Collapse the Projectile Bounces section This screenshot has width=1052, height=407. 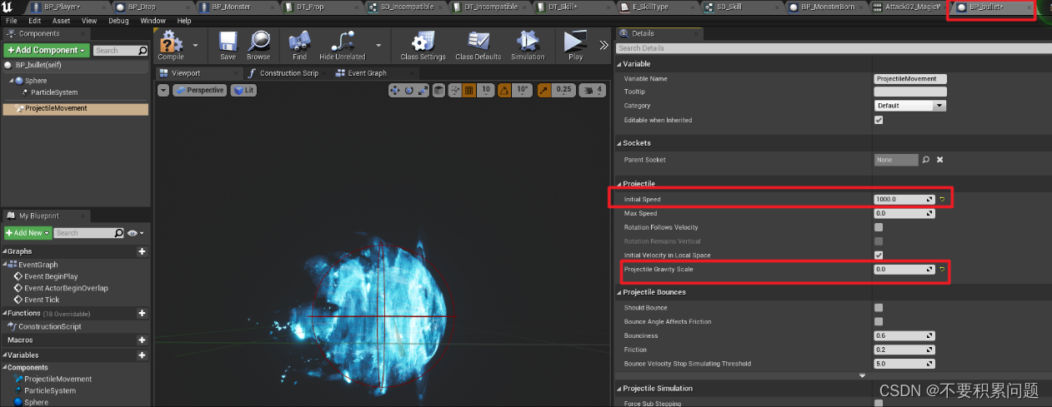click(619, 293)
